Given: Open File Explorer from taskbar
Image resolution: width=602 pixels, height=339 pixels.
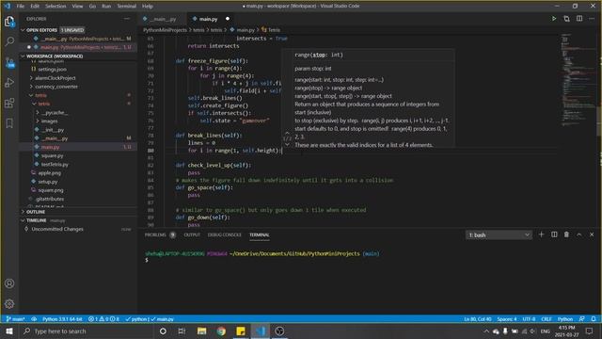Looking at the screenshot, I should [201, 331].
